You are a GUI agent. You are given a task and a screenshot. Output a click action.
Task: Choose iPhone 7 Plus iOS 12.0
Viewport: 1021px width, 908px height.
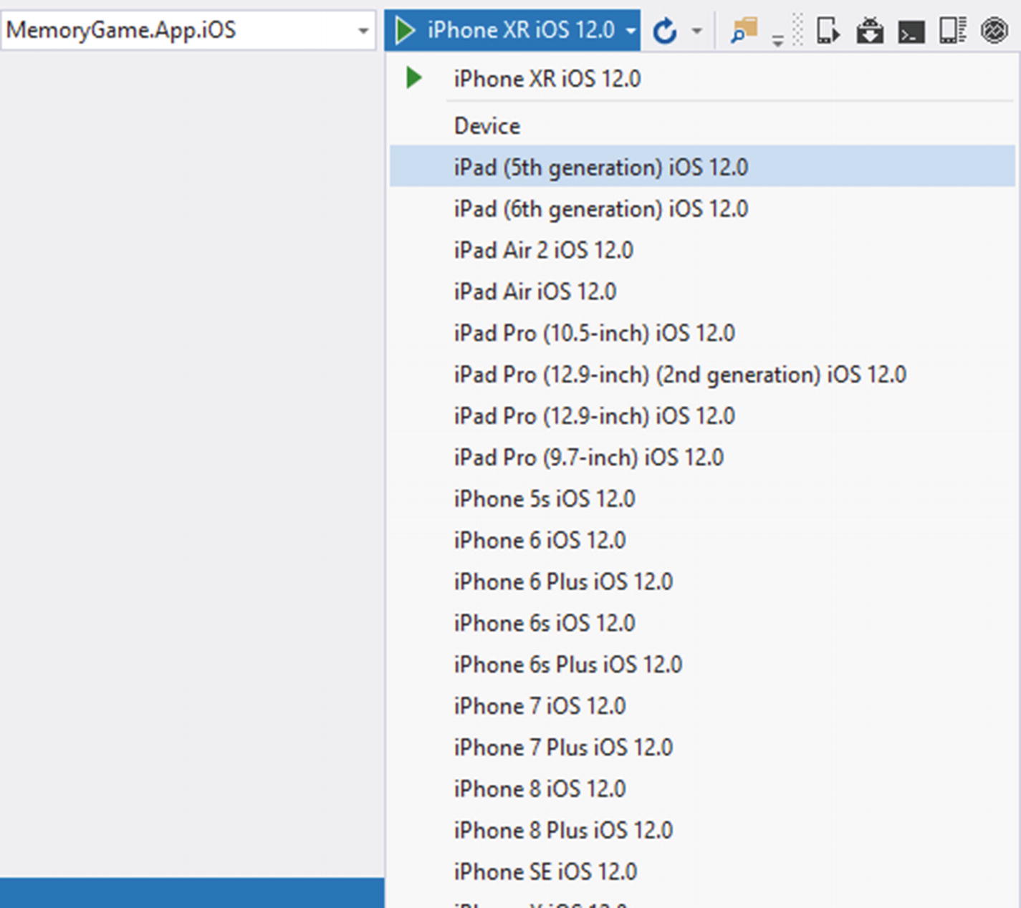click(702, 748)
